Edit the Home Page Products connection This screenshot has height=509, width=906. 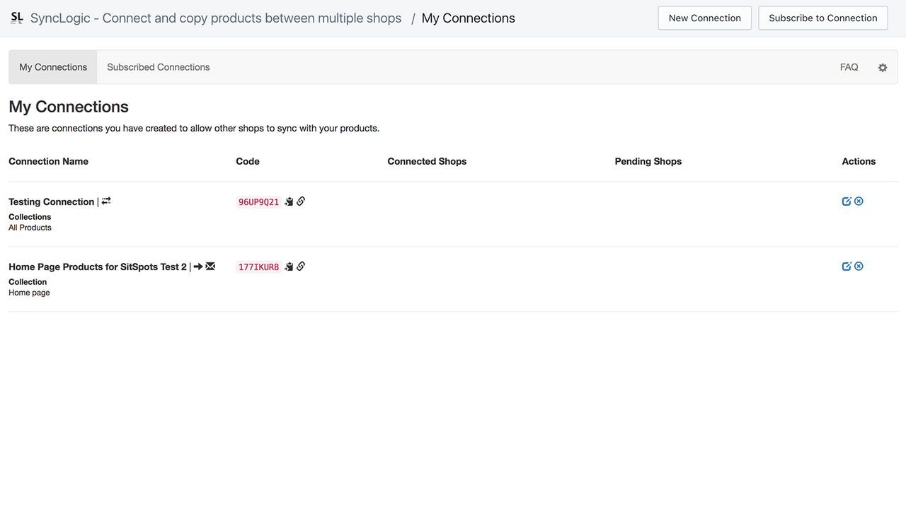(847, 266)
